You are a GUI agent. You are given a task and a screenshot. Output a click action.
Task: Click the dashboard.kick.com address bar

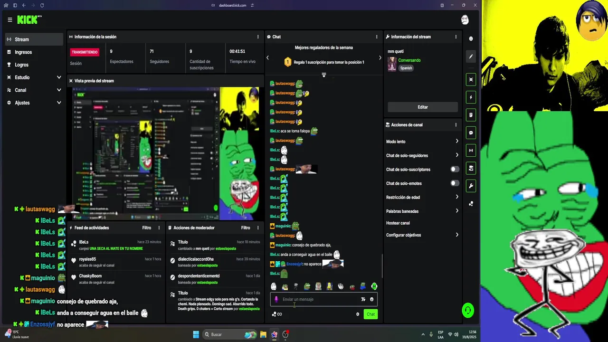click(x=233, y=5)
